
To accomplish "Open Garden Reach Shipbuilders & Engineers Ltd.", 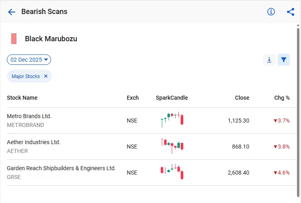I will pyautogui.click(x=61, y=168).
